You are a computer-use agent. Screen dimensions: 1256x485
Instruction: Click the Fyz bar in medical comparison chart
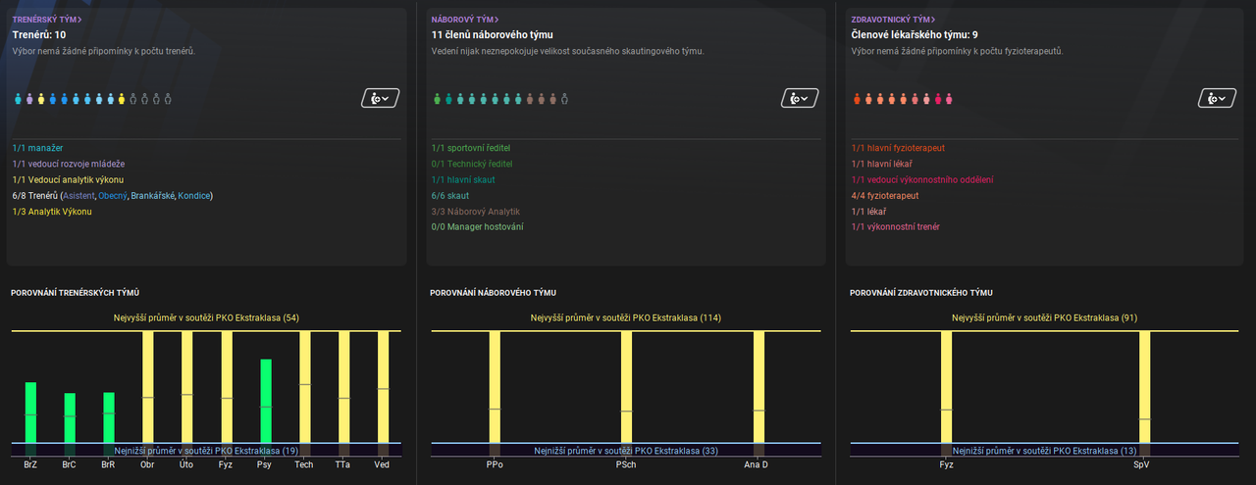pyautogui.click(x=946, y=393)
